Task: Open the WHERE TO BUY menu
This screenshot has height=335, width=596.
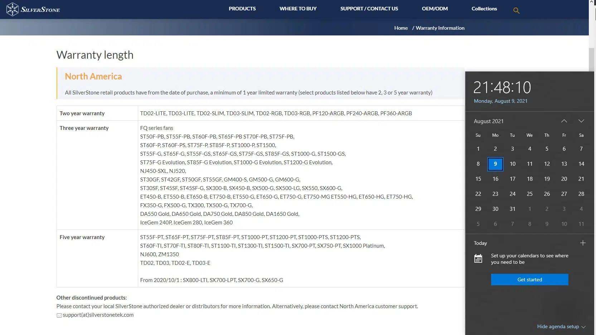Action: 298,9
